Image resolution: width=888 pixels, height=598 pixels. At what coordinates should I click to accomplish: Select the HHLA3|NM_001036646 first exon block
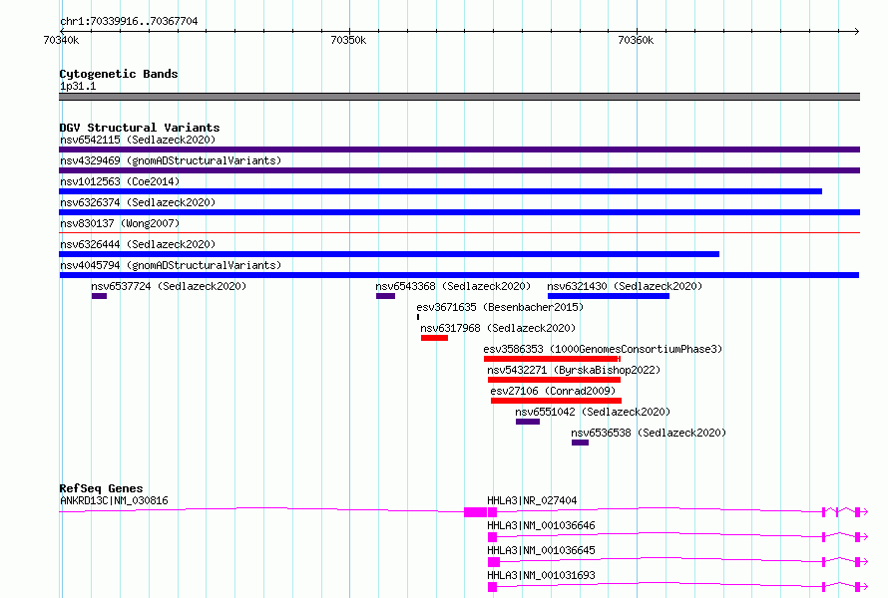pos(492,537)
